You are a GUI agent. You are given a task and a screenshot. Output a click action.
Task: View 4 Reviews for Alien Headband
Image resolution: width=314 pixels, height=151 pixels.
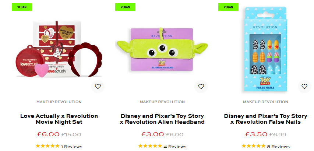(x=175, y=147)
